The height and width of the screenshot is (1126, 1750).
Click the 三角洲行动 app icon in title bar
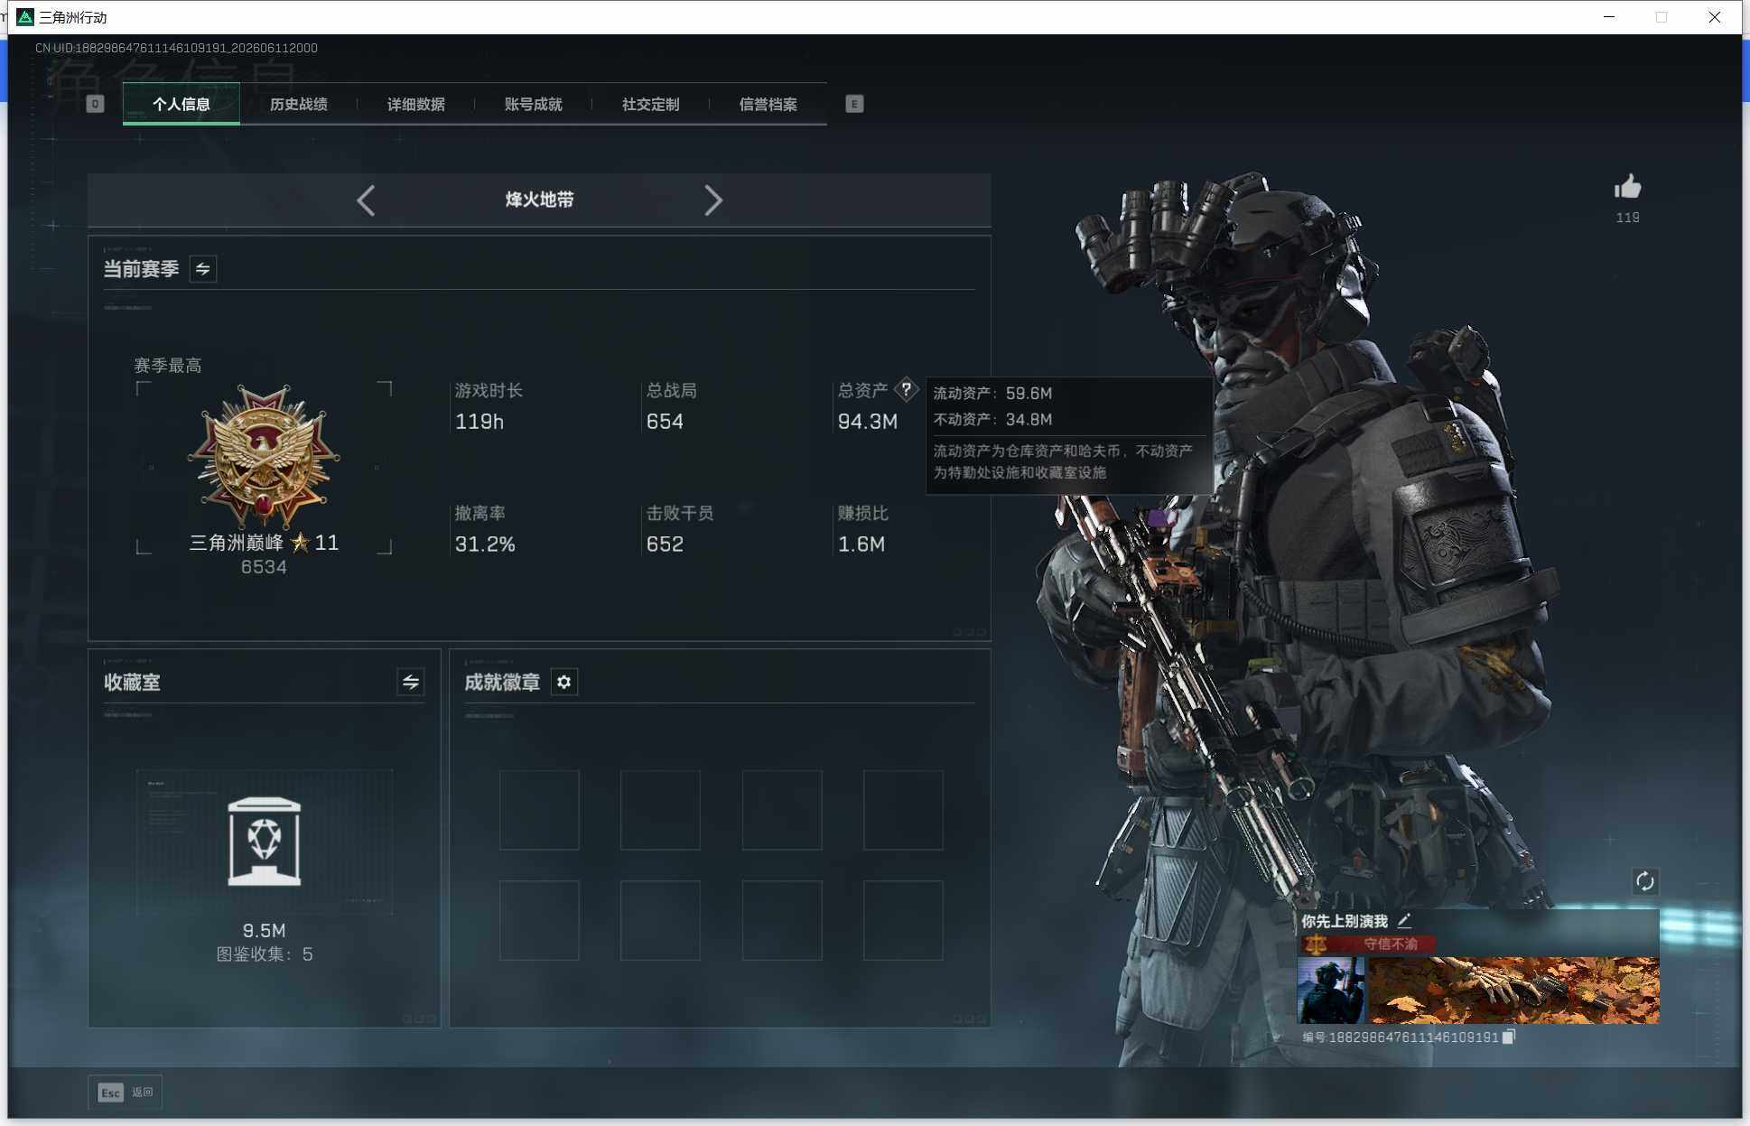(25, 17)
